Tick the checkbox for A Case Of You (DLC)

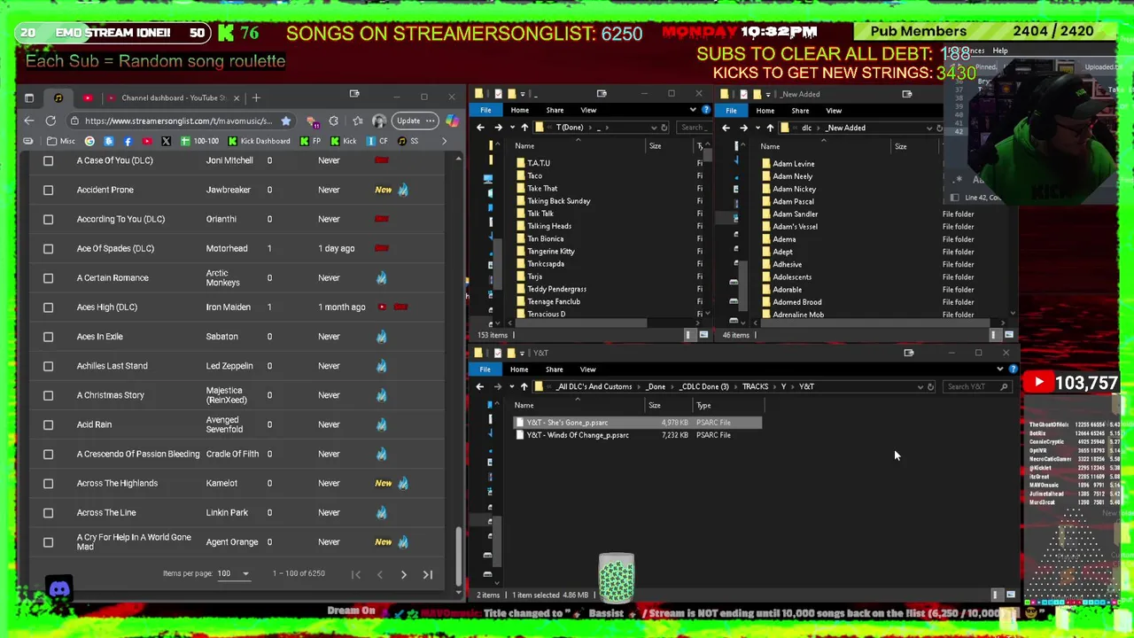(x=49, y=160)
